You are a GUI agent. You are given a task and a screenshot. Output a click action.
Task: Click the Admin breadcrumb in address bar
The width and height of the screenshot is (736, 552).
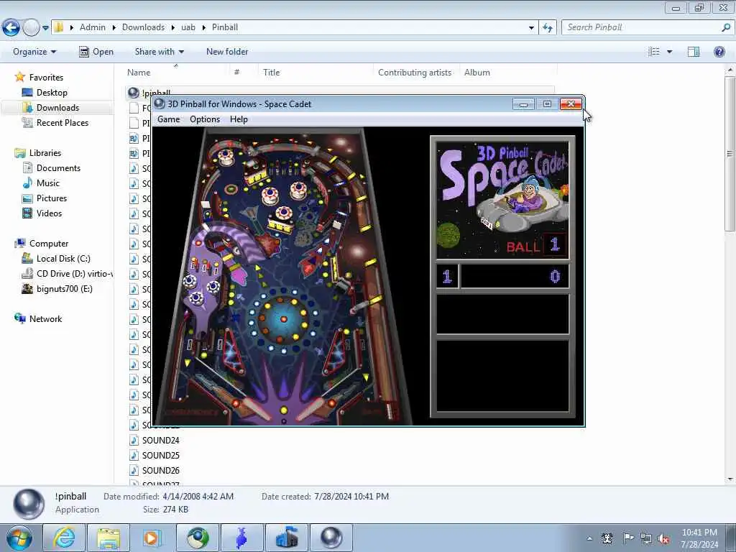pos(93,27)
